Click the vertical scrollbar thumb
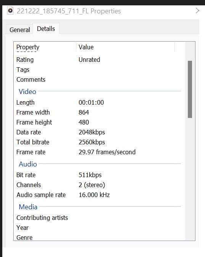Viewport: 205px width, 257px height. tap(190, 89)
